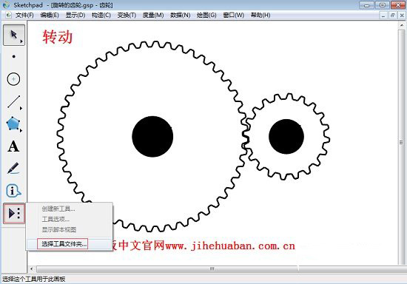Maximize the Sketchpad application window

(x=383, y=5)
